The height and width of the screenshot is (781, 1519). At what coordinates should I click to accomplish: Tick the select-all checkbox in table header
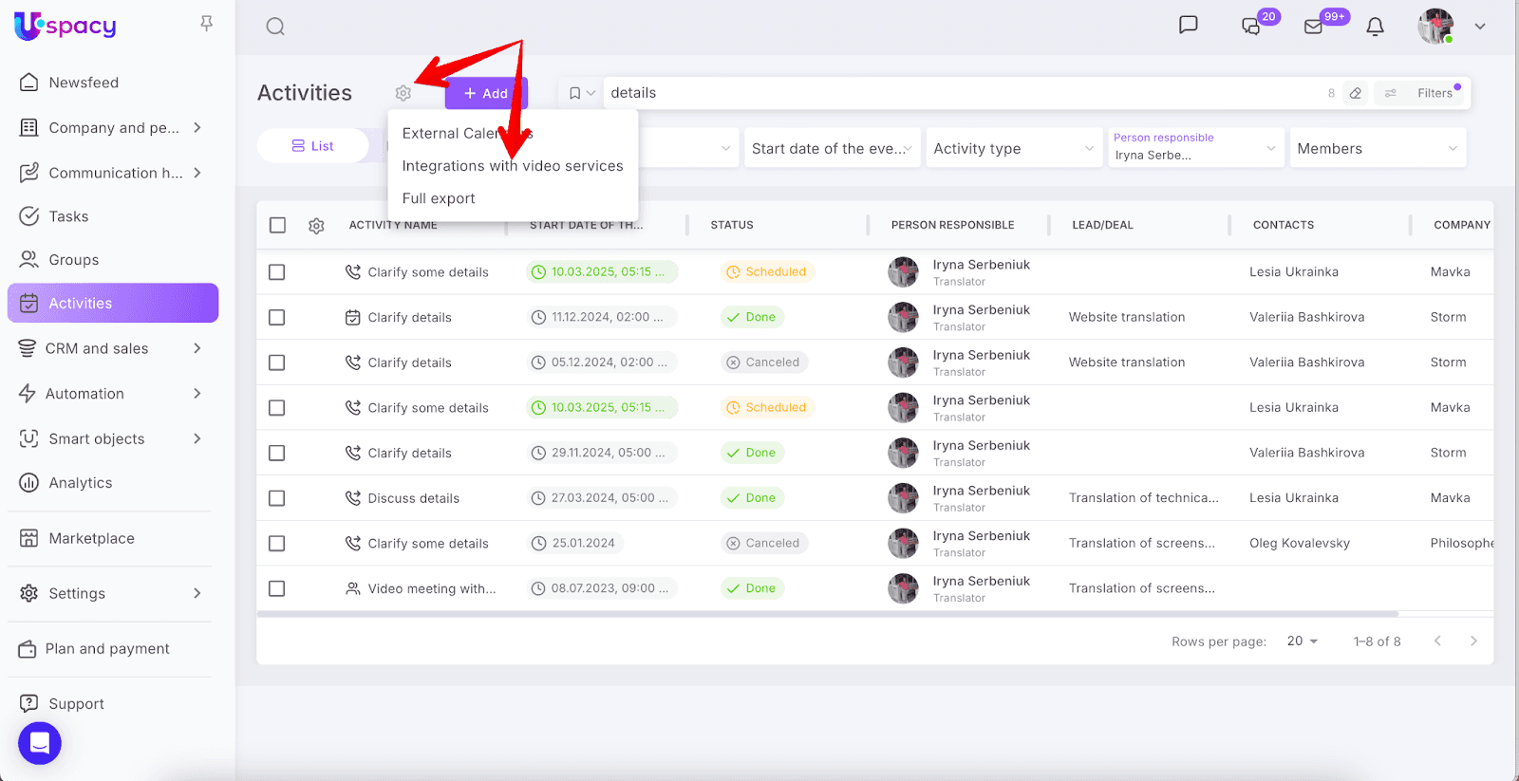[x=277, y=225]
